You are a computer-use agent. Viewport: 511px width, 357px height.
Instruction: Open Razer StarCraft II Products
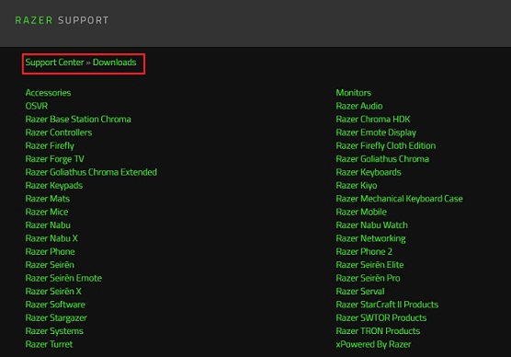click(x=387, y=305)
